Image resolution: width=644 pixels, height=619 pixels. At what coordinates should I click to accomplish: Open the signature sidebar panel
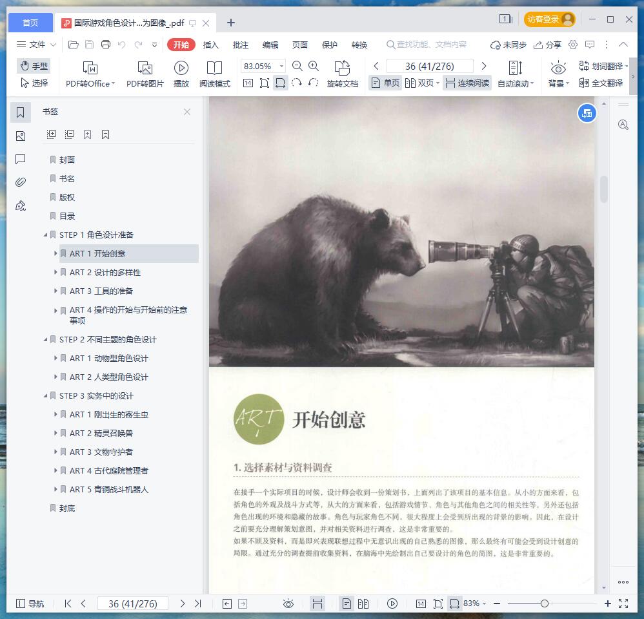point(21,205)
